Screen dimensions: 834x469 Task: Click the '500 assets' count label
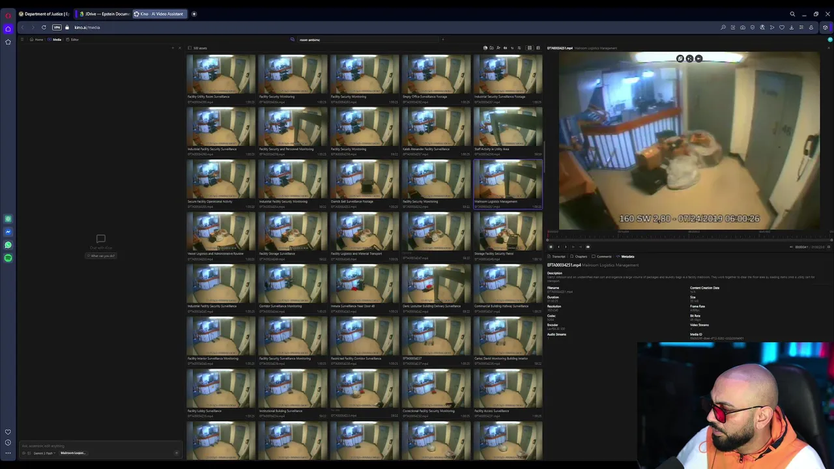point(200,48)
